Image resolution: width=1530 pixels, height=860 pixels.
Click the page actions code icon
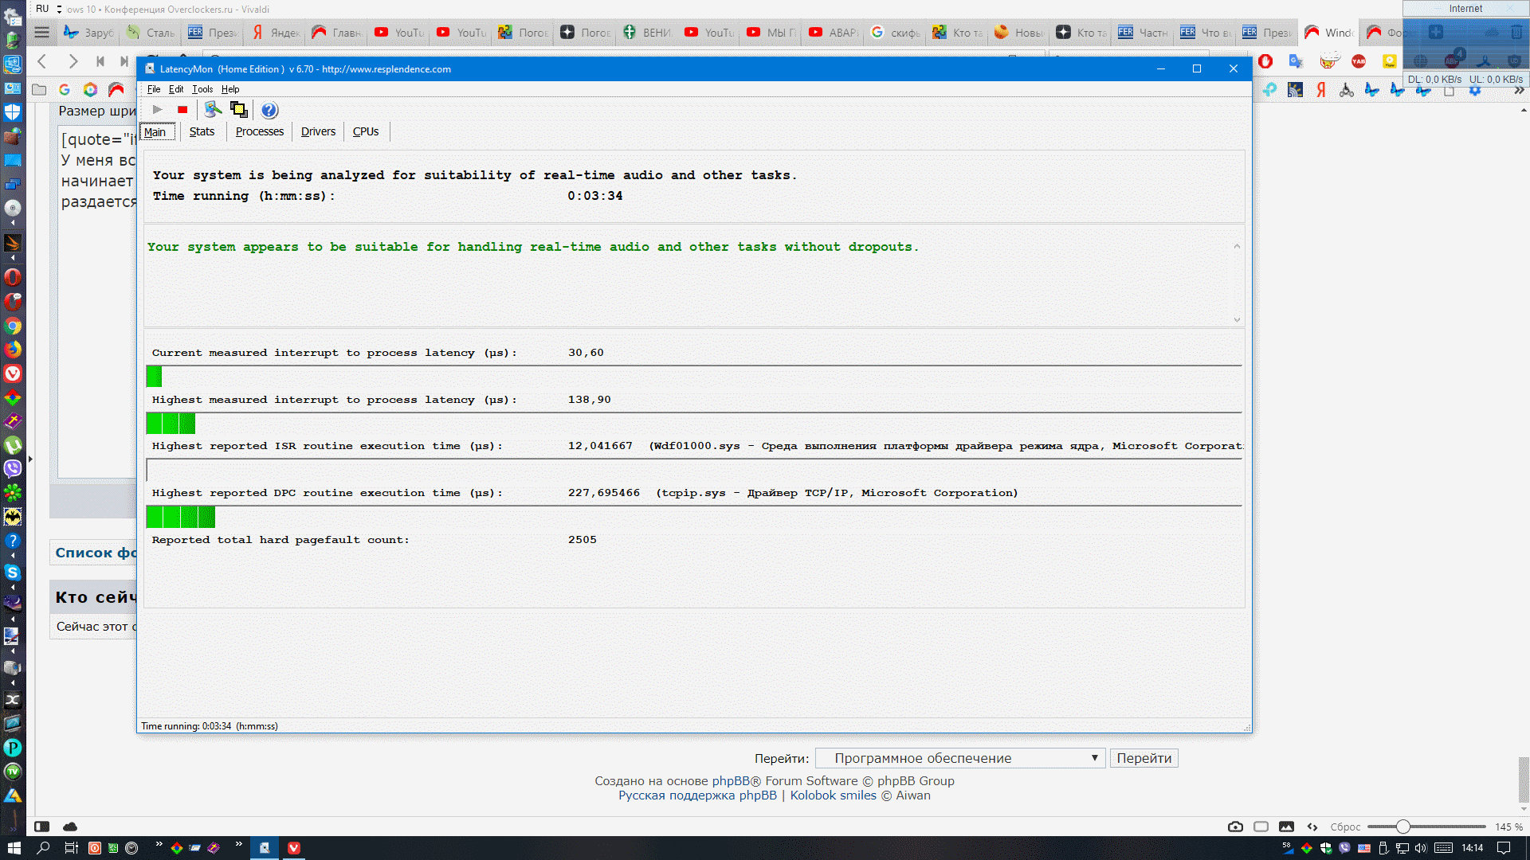coord(1312,827)
